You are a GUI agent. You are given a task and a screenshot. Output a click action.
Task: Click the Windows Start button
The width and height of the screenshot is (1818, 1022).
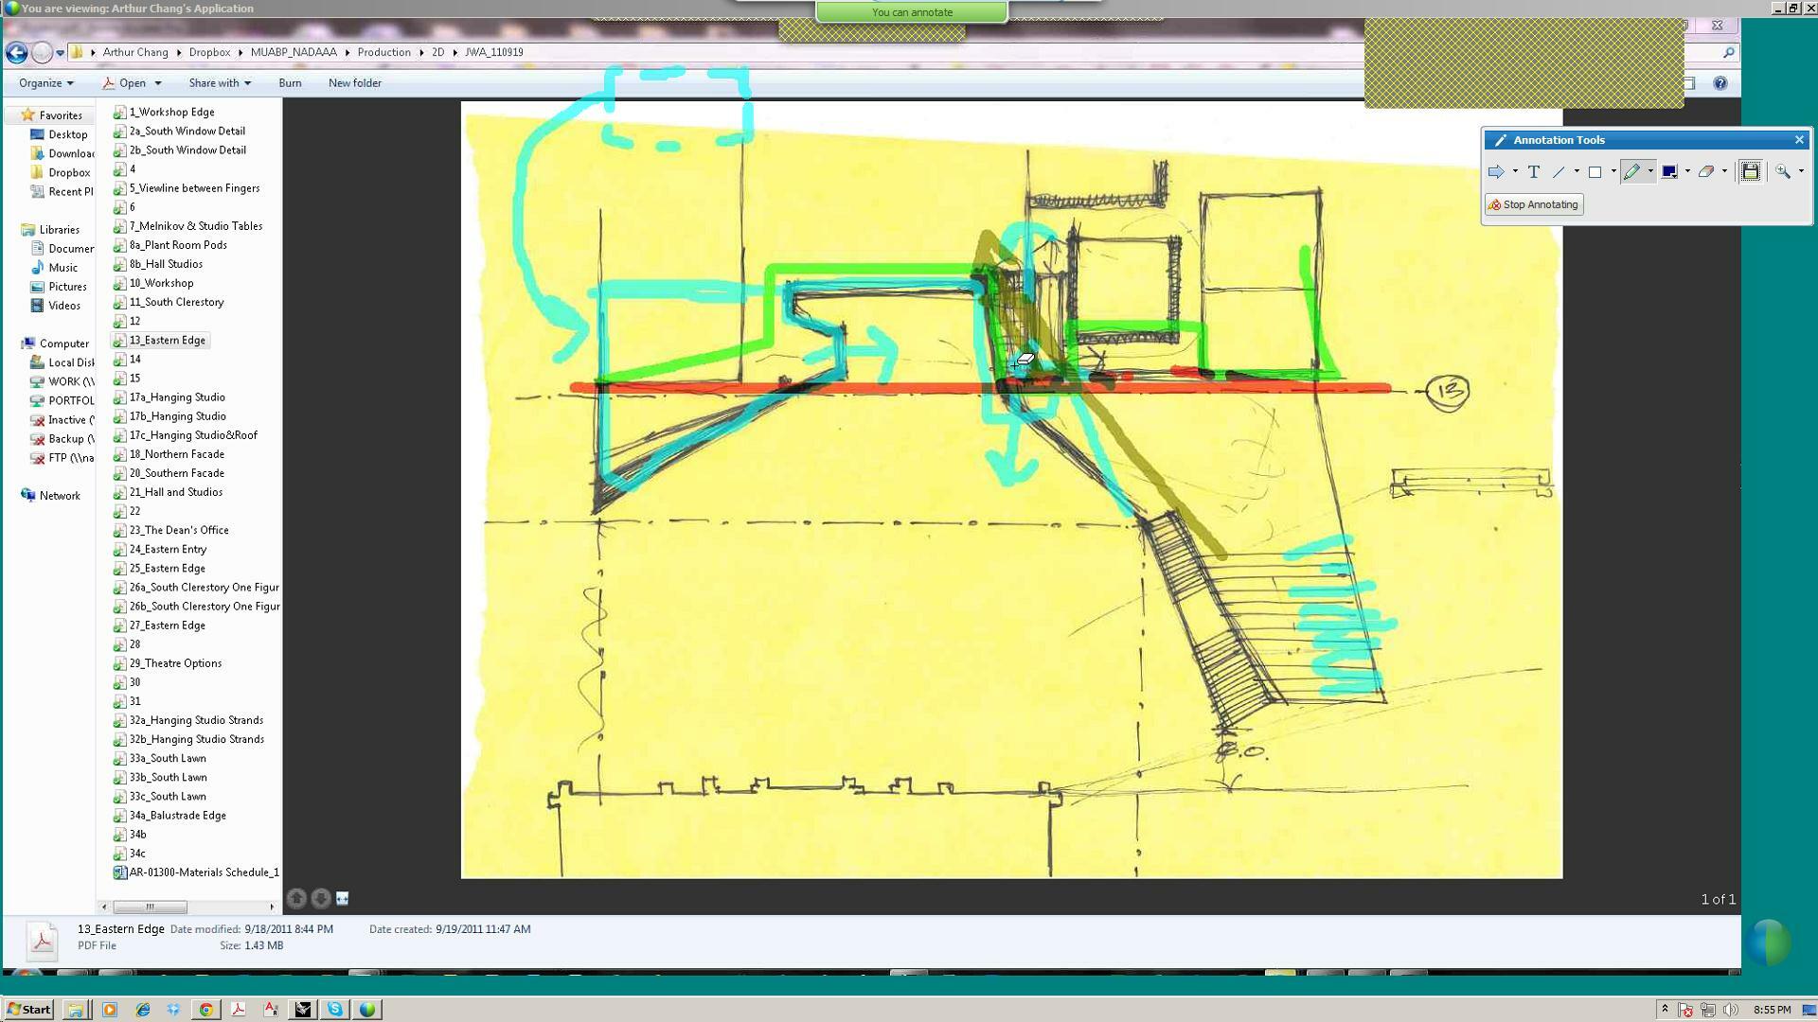pyautogui.click(x=28, y=1009)
